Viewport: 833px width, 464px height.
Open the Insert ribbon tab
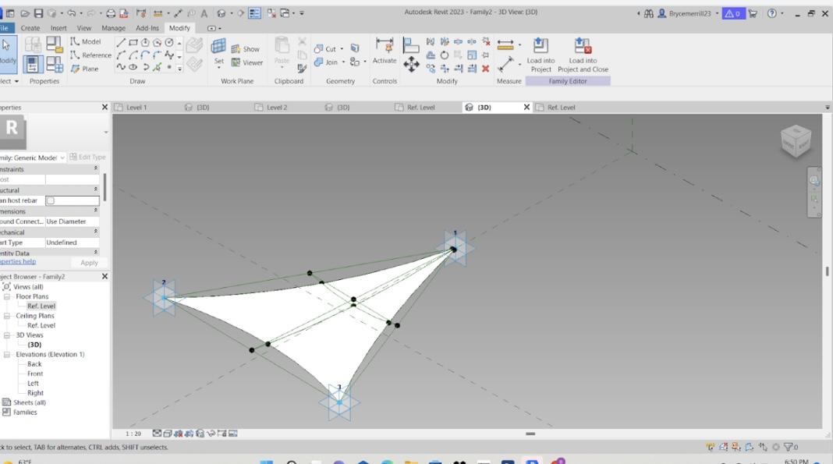tap(58, 28)
